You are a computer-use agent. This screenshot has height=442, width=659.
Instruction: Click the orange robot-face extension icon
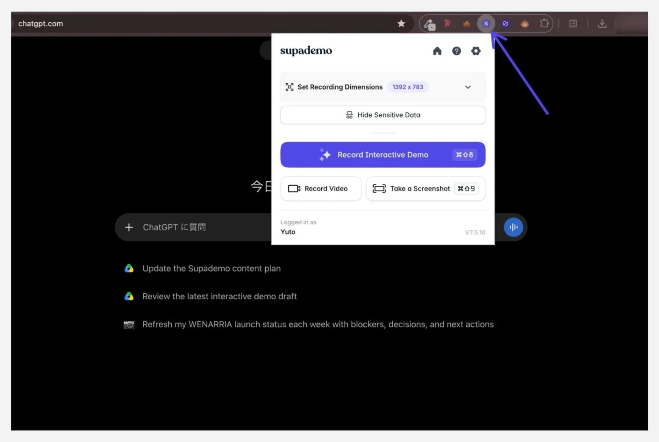point(525,24)
